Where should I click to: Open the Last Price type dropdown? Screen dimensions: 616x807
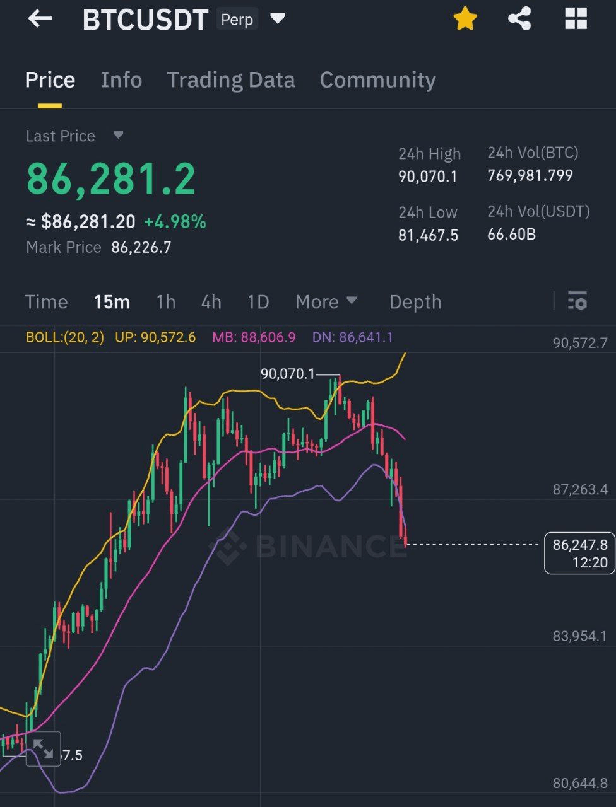[x=118, y=135]
